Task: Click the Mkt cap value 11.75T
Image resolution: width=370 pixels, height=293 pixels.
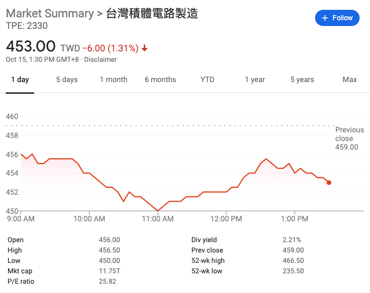Action: 109,271
